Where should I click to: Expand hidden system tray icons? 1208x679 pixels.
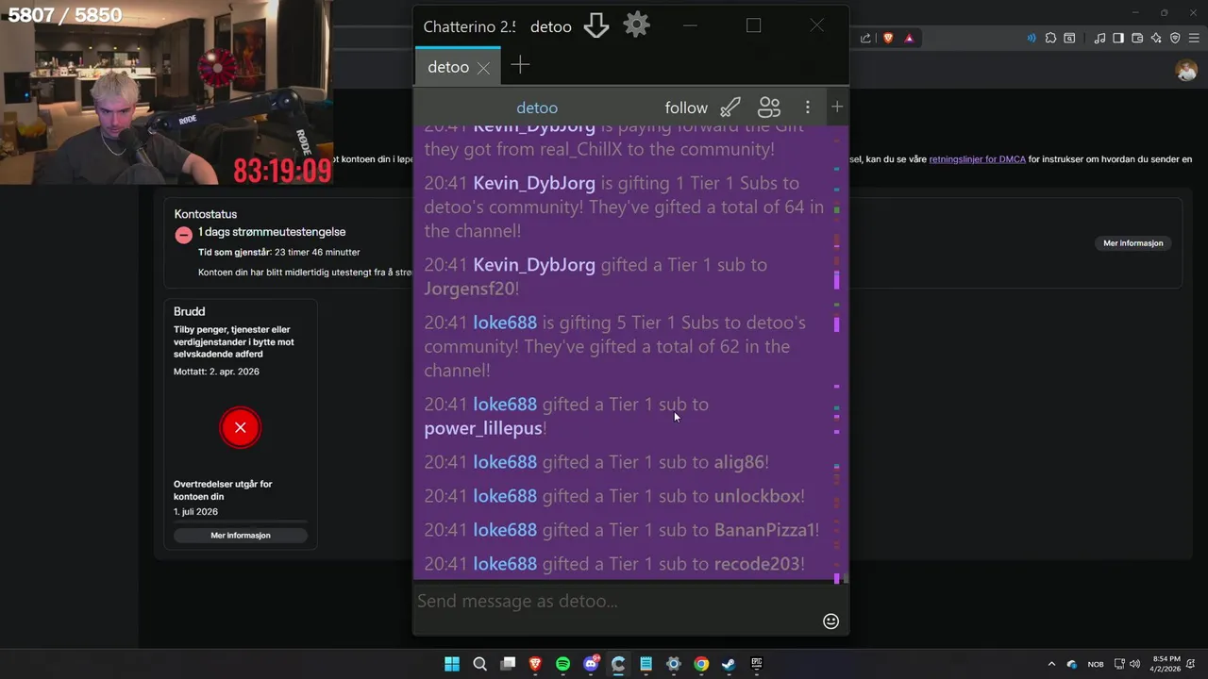[1051, 664]
